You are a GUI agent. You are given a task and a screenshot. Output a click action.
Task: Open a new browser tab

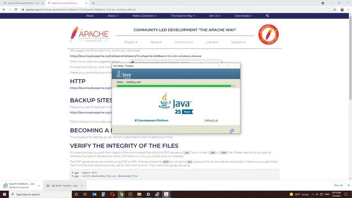pos(93,3)
